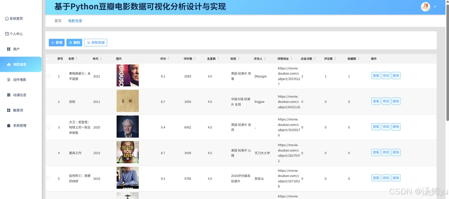Image resolution: width=449 pixels, height=199 pixels.
Task: Click the 删除 toolbar button
Action: pyautogui.click(x=74, y=43)
